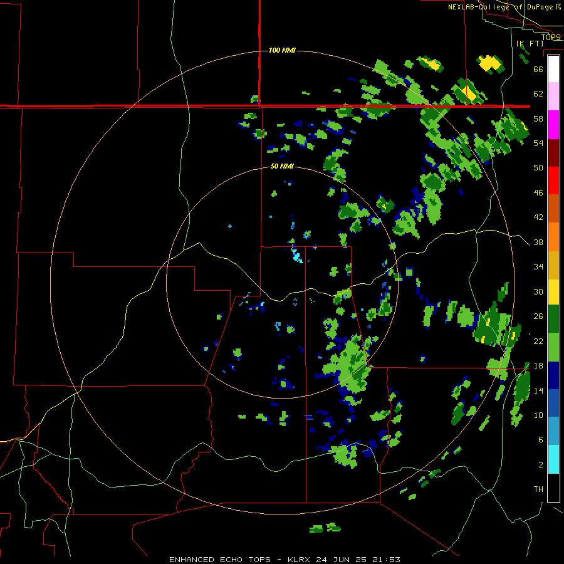Image resolution: width=564 pixels, height=564 pixels.
Task: Click the 50 legend scale value
Action: [x=538, y=167]
